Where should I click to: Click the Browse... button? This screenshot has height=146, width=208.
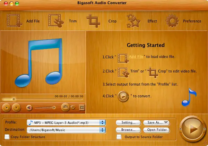pos(128,130)
